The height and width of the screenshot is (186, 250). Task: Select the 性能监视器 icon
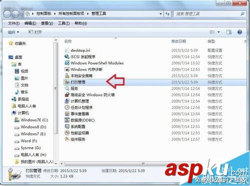[x=67, y=132]
